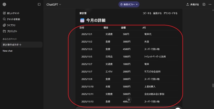Click the 無料オファー gift pill

[x=127, y=5]
